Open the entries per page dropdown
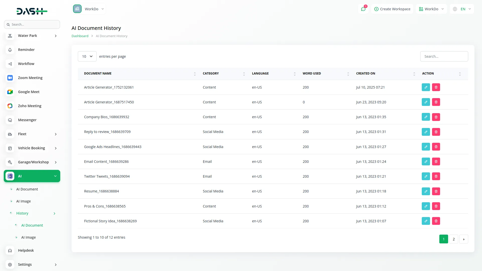482x271 pixels. click(87, 56)
